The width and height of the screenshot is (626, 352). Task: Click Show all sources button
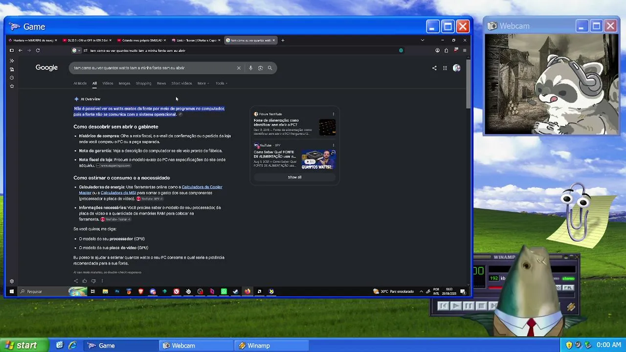294,177
